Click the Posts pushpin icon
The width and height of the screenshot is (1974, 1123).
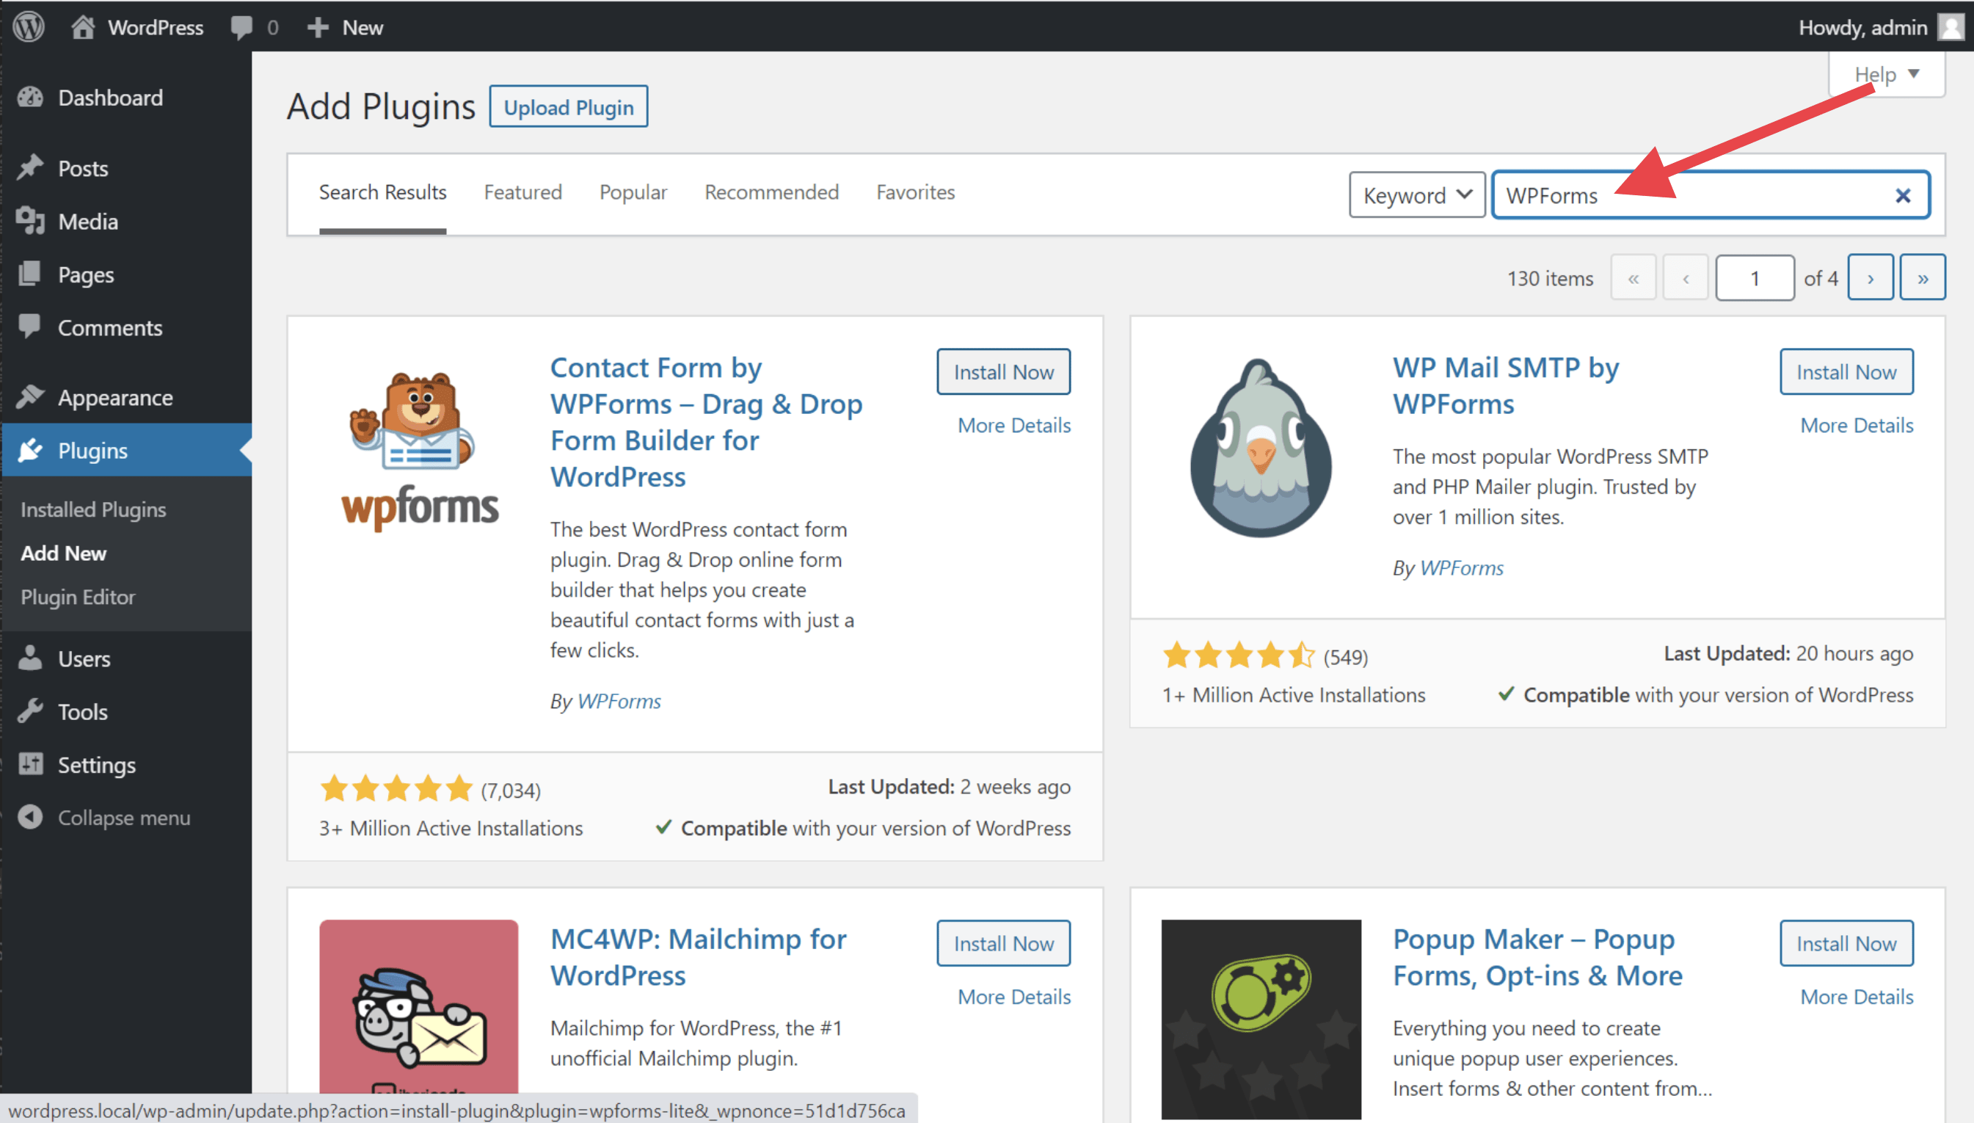click(x=30, y=167)
